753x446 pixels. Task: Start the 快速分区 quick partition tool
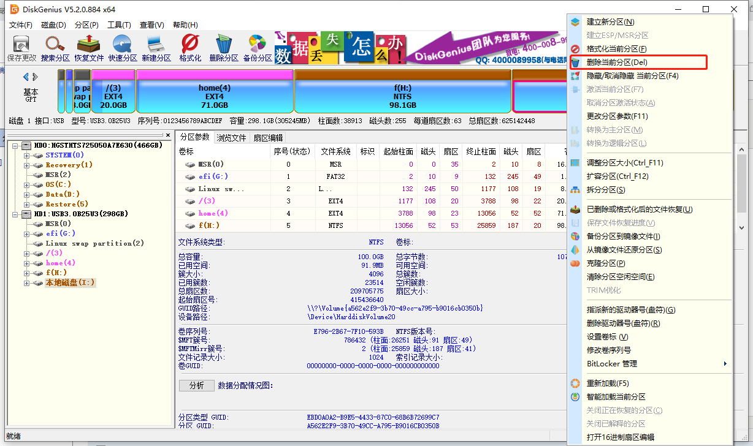[123, 48]
